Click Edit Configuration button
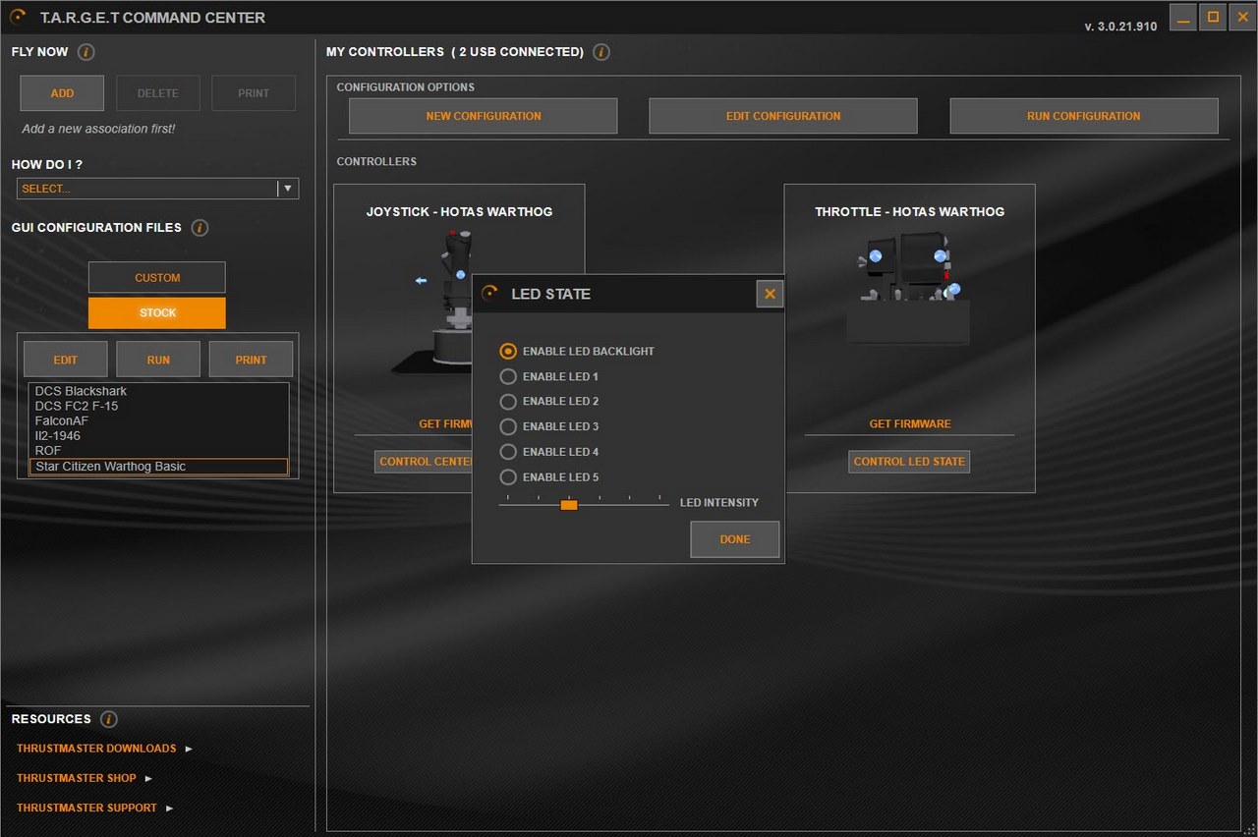This screenshot has width=1258, height=837. pyautogui.click(x=783, y=116)
